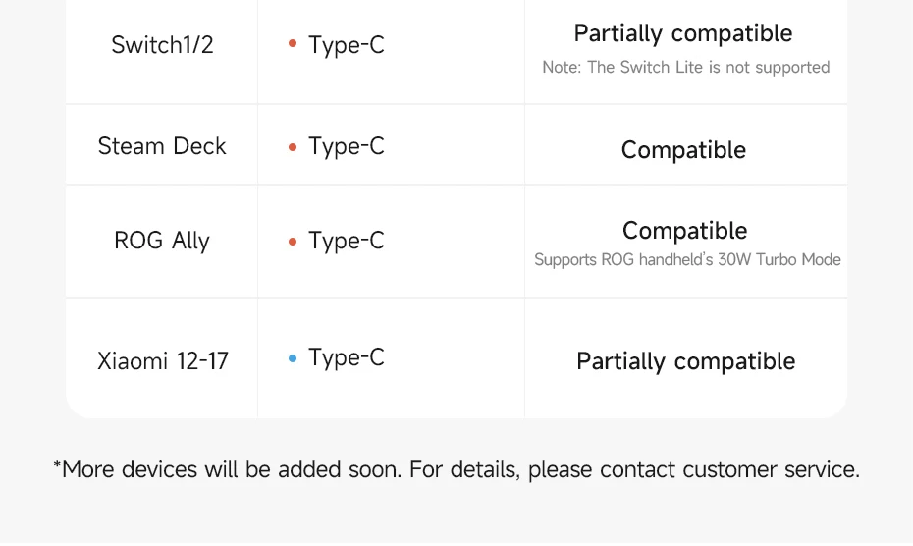Click the red dot in Steam Deck row
This screenshot has width=913, height=546.
point(293,147)
